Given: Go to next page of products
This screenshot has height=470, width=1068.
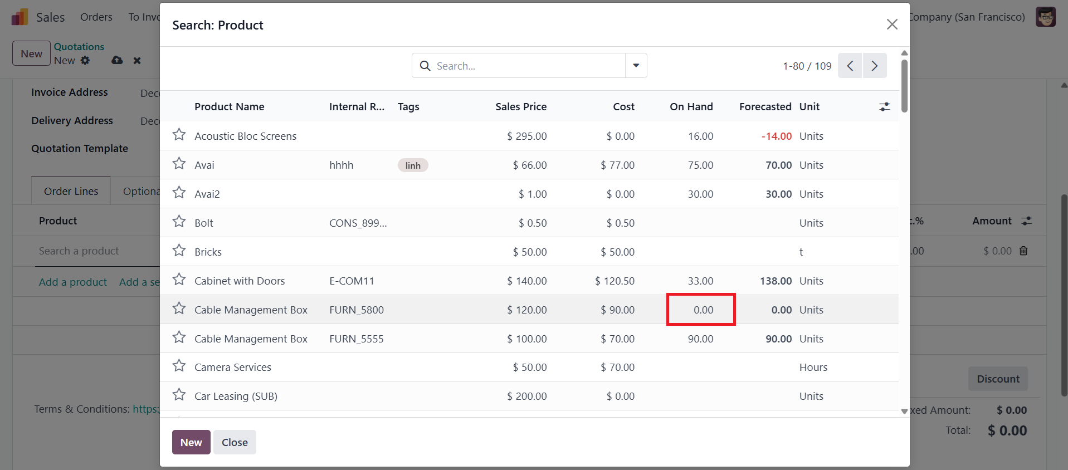Looking at the screenshot, I should tap(875, 66).
